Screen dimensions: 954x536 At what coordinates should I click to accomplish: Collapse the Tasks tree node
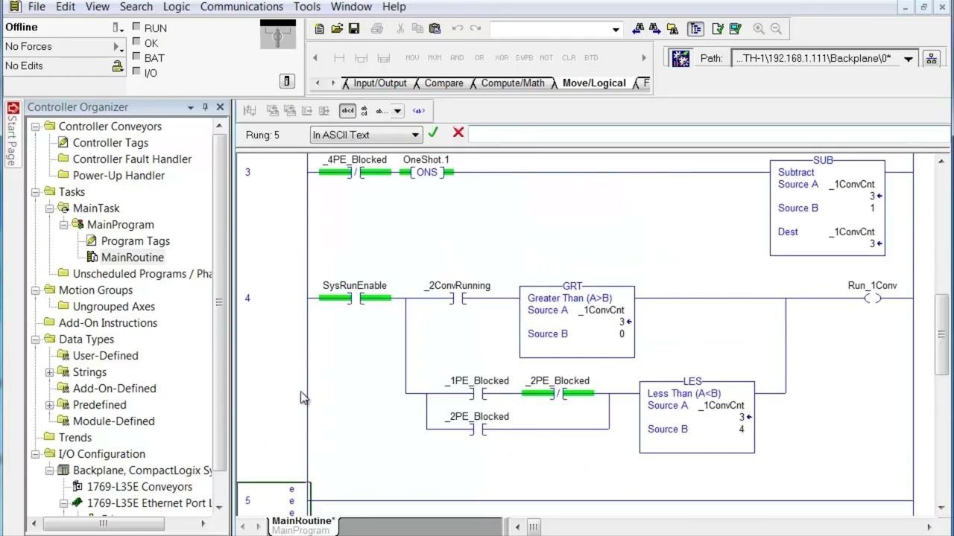coord(35,192)
